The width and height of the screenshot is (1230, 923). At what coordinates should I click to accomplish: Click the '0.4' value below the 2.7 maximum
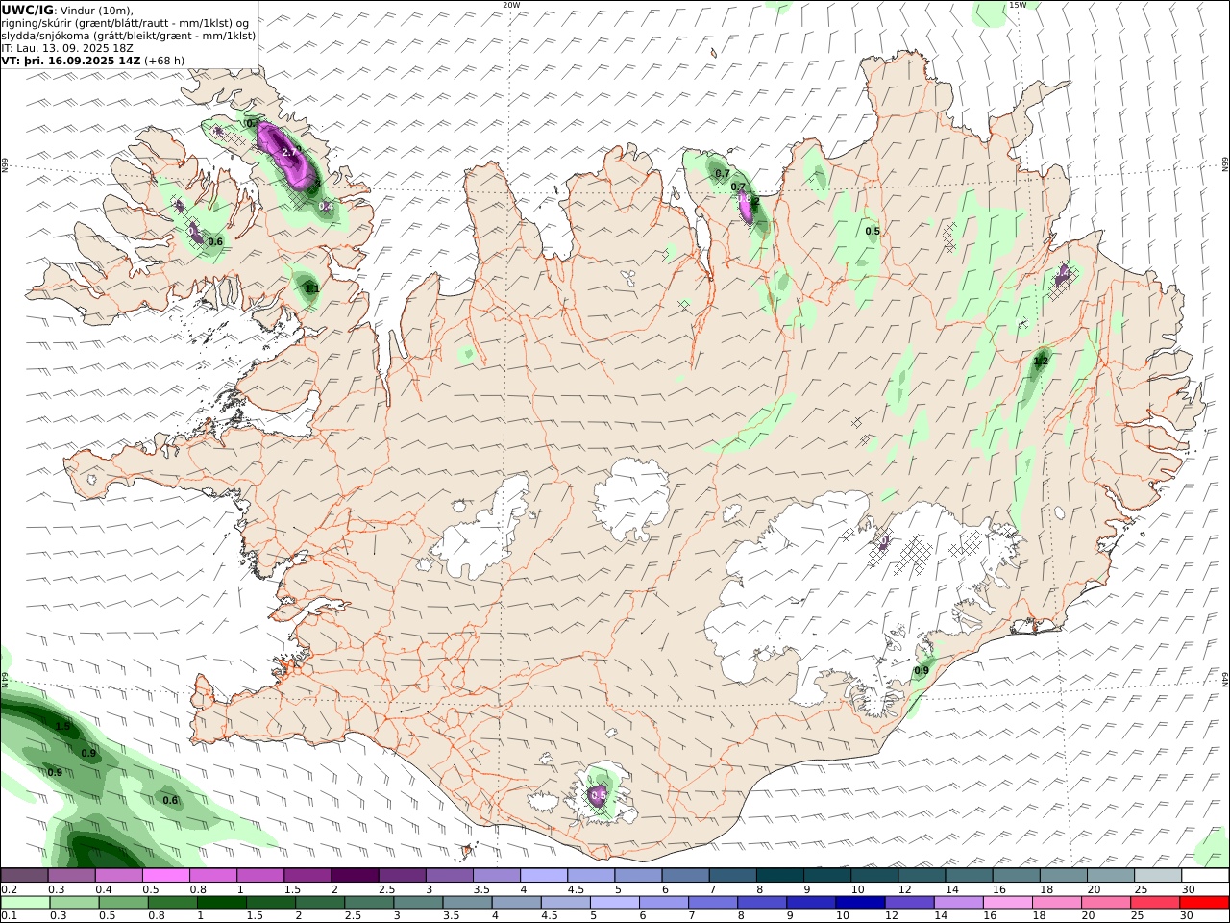[x=326, y=206]
